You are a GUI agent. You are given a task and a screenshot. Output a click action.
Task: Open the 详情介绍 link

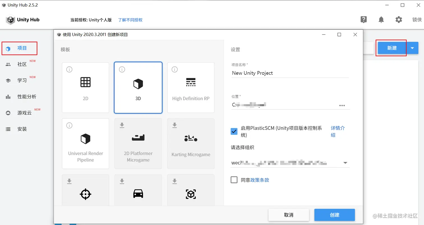click(338, 131)
